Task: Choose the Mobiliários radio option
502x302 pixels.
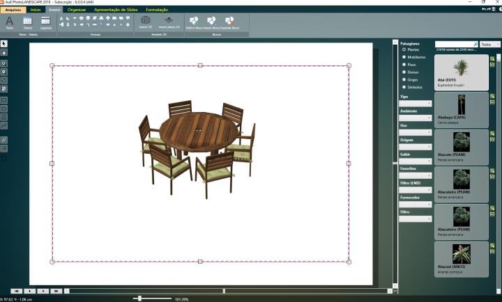Action: (x=404, y=57)
